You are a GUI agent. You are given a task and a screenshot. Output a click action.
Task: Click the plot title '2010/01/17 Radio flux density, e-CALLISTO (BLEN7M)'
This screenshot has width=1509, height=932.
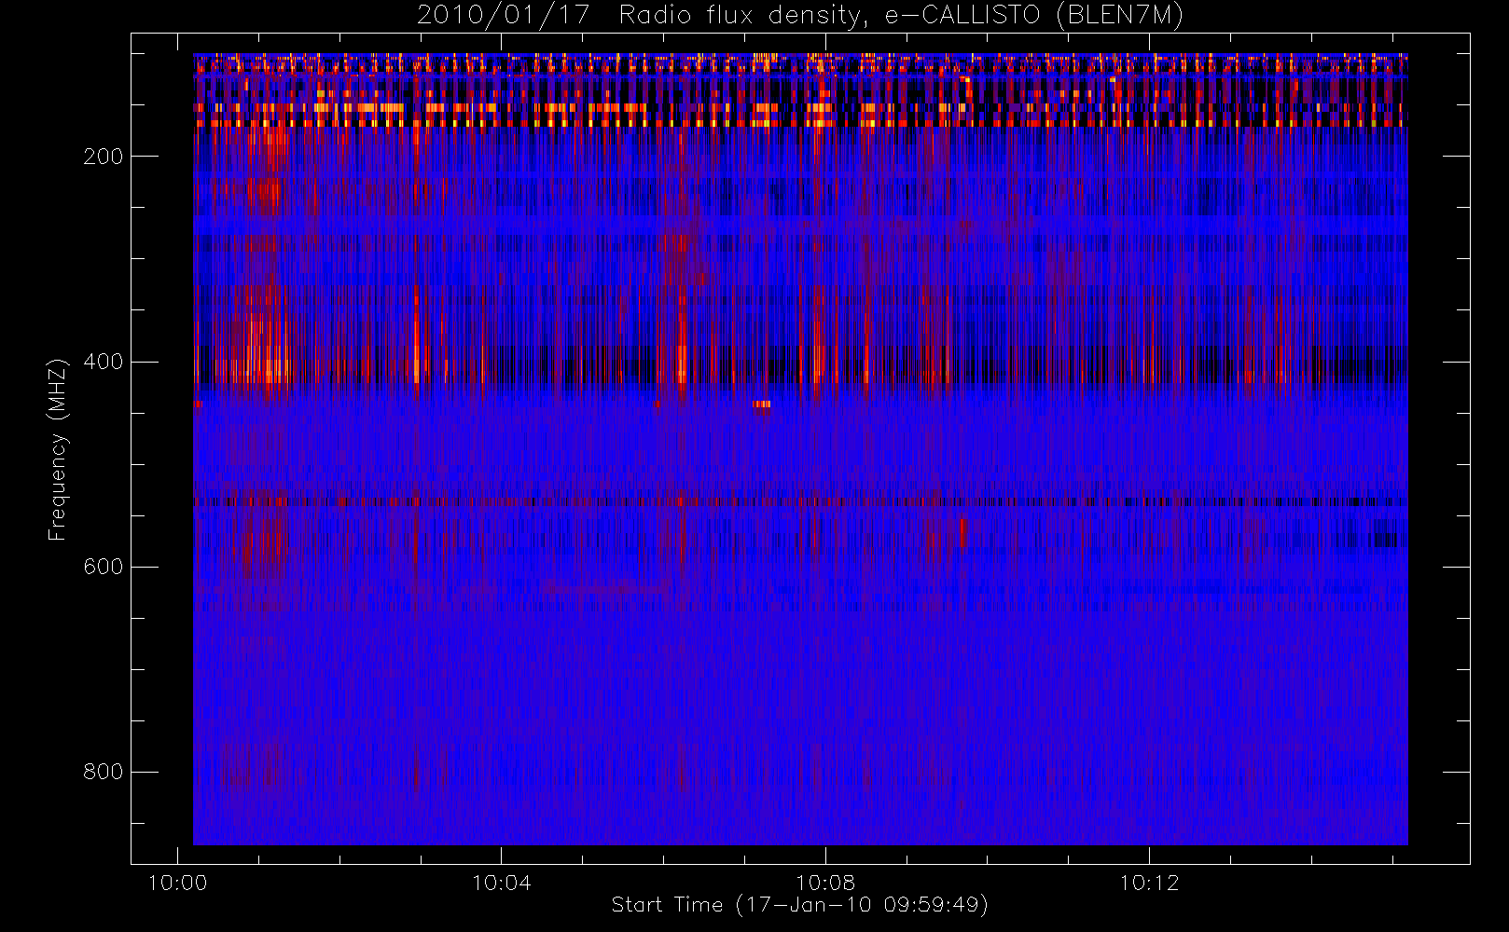click(800, 16)
